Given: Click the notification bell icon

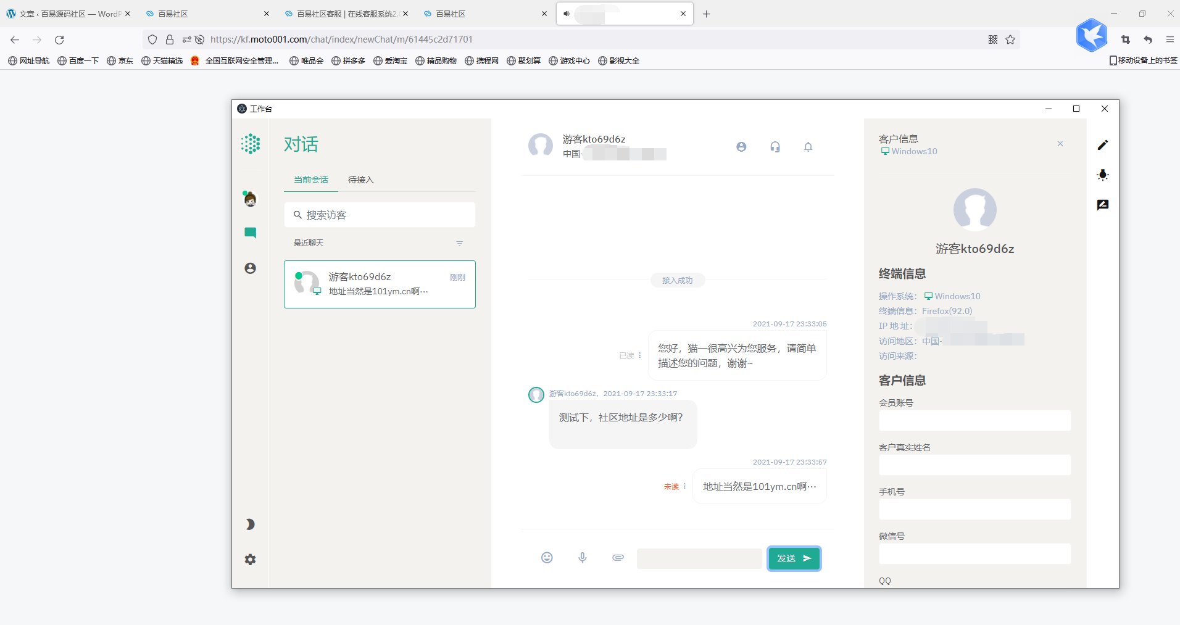Looking at the screenshot, I should 808,147.
